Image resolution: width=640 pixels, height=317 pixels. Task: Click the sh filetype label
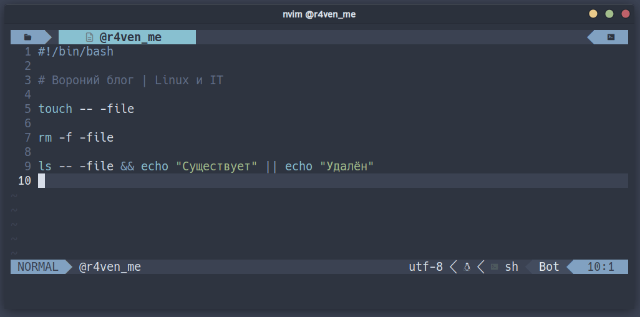(x=512, y=267)
